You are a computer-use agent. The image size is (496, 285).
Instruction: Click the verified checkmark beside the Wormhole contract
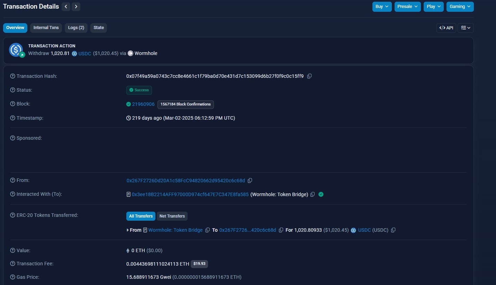click(321, 194)
